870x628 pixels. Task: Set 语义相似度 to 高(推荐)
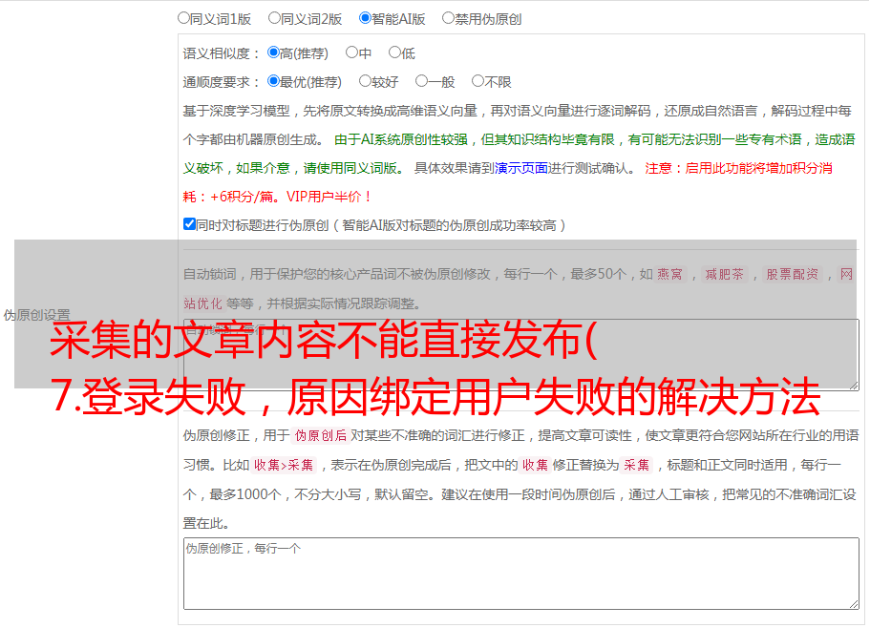(273, 52)
